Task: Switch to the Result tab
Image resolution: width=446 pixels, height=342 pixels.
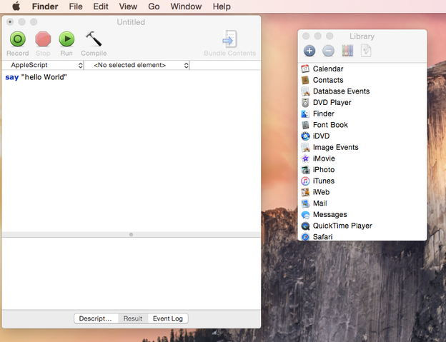Action: pos(133,318)
